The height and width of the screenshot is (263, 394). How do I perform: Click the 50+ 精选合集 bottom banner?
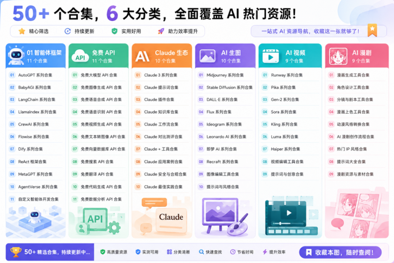click(50, 252)
